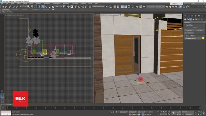Collapse the Name and Color rollout

click(x=190, y=36)
